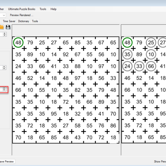This screenshot has height=166, width=166.
Task: Click the floppy disk save icon
Action: (8, 27)
